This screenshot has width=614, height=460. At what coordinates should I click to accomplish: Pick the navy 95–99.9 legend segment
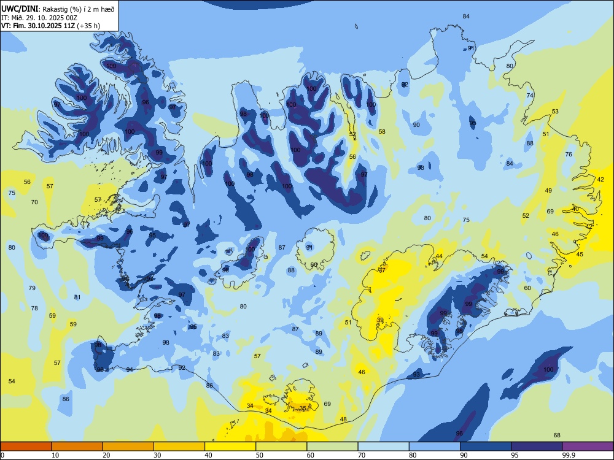point(537,447)
